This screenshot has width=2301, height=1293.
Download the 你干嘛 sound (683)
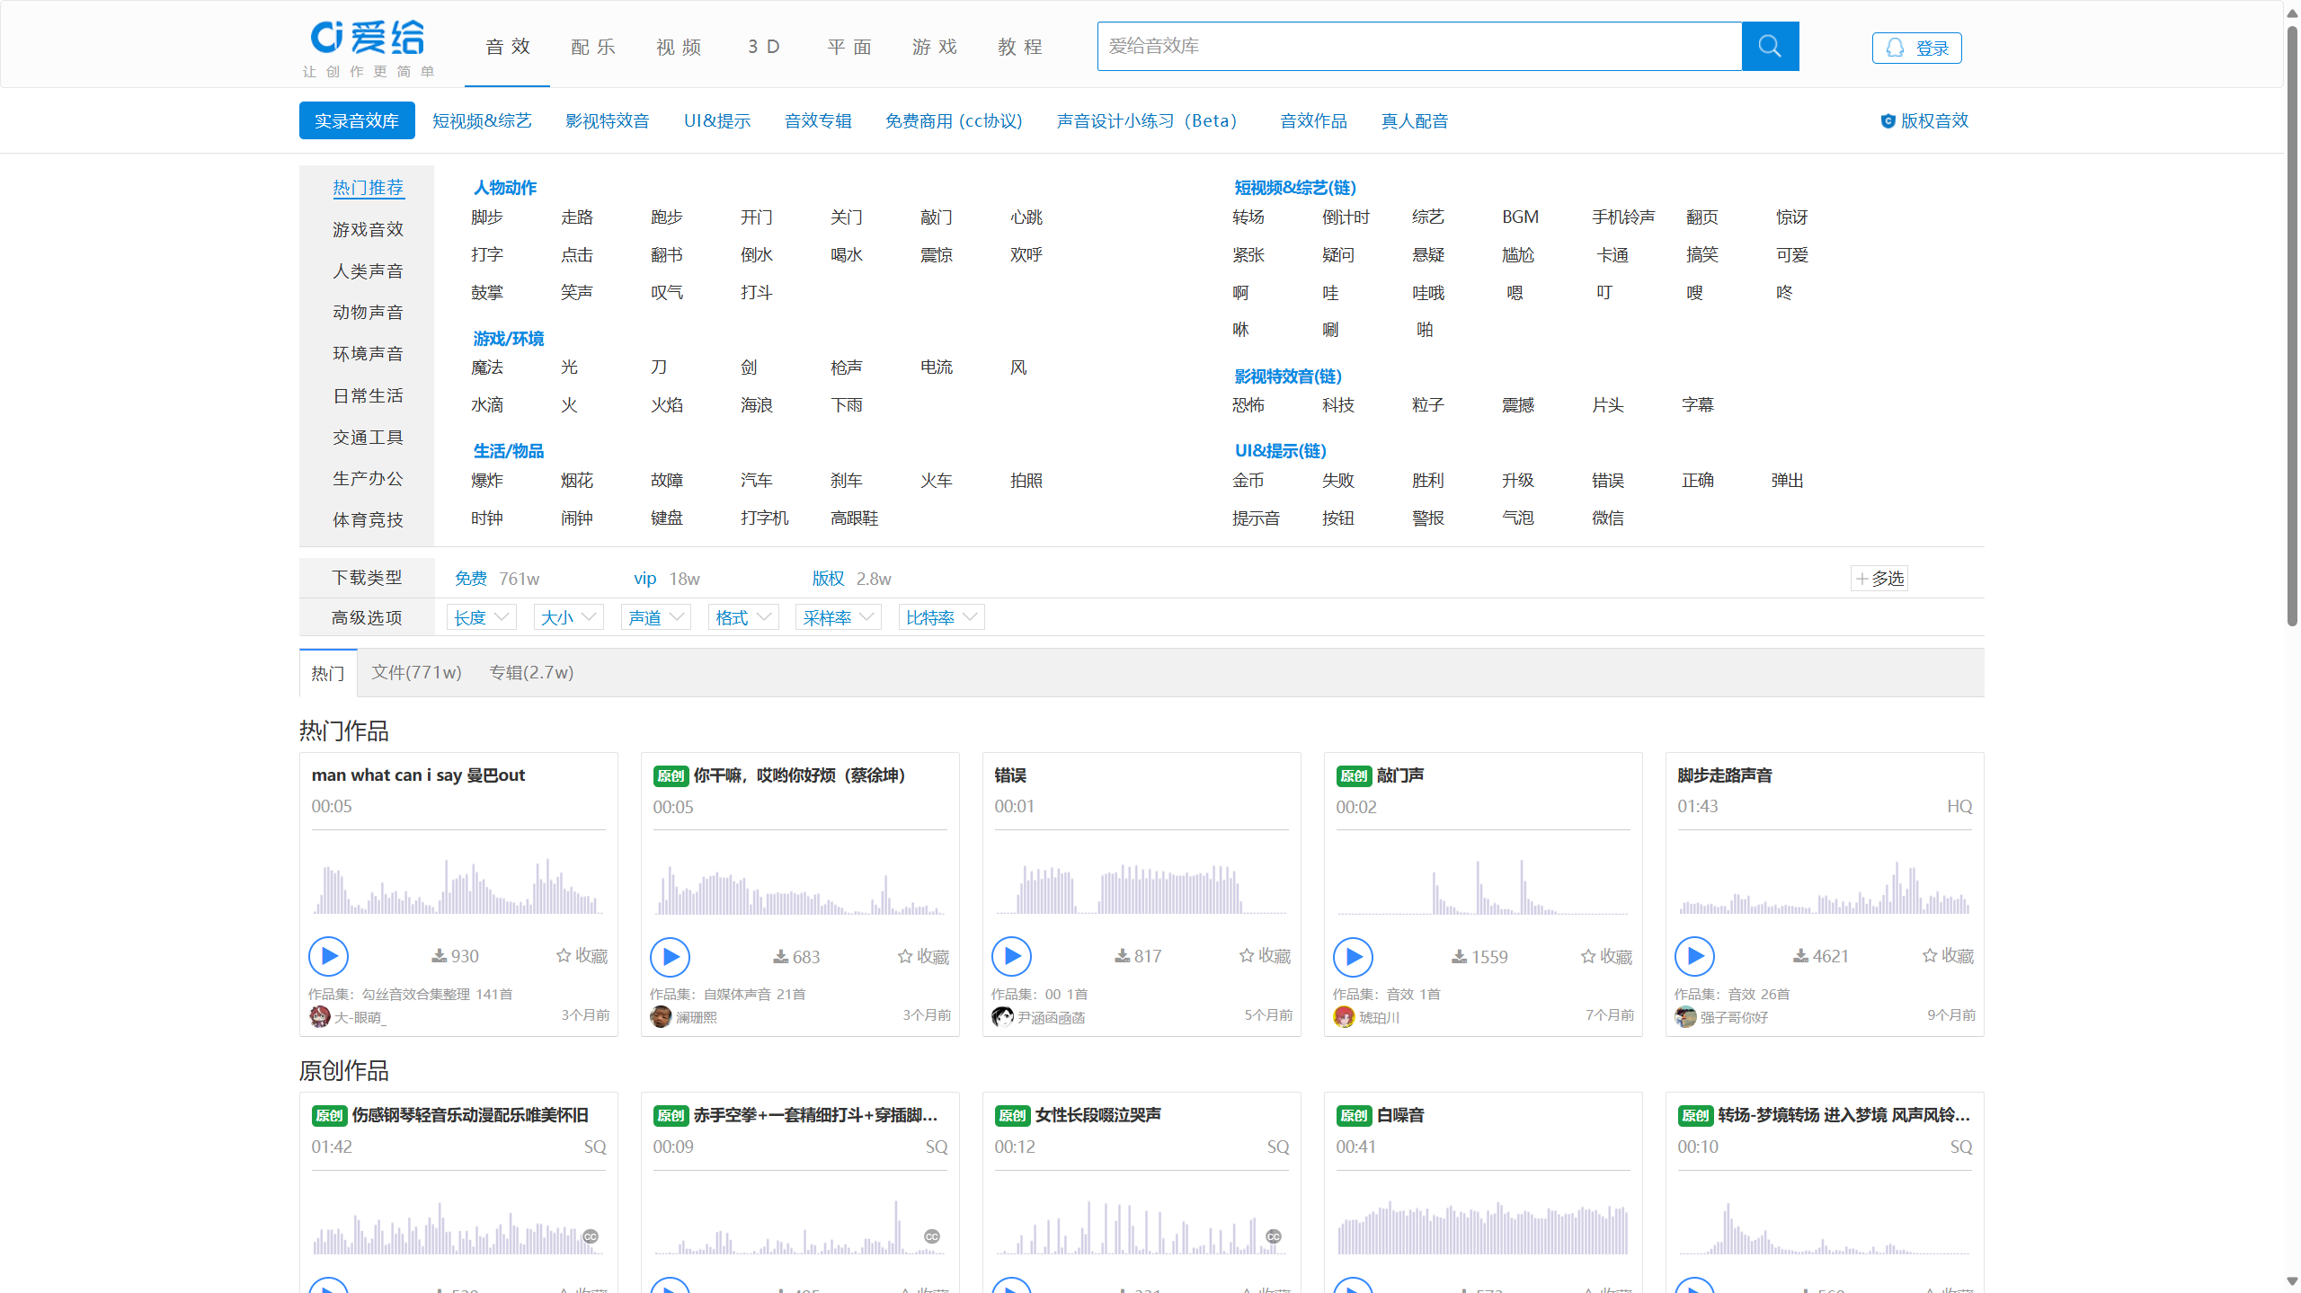(x=796, y=957)
